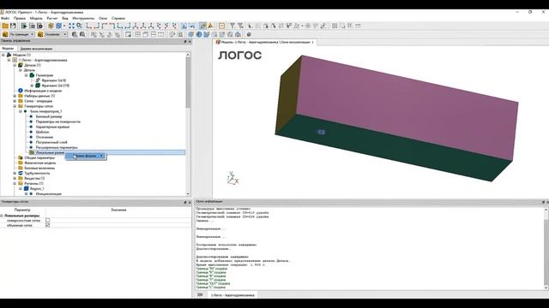Open the Справка menu
This screenshot has width=549, height=308.
coord(118,18)
